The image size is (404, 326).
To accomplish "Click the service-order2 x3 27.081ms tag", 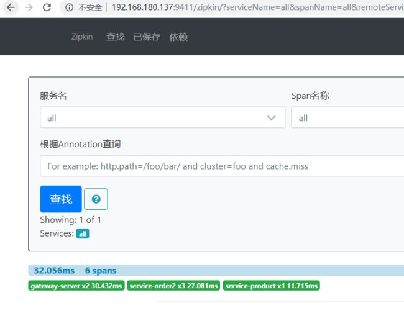I will (x=173, y=286).
